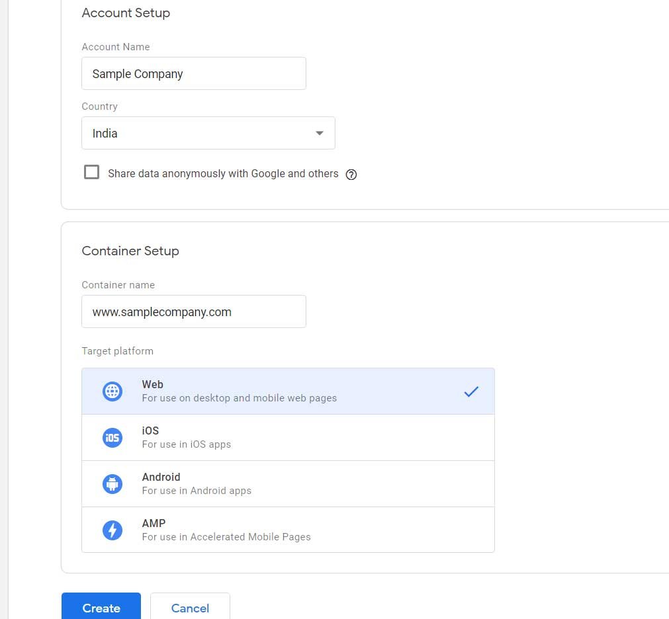Click the blue checkmark in Web row

click(470, 392)
